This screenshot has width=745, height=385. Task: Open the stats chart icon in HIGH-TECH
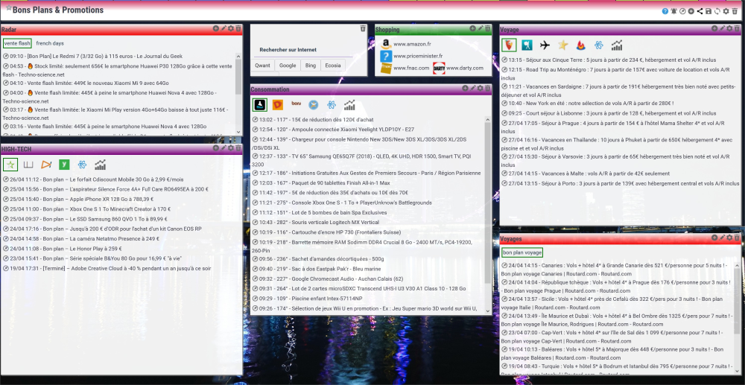pos(101,165)
